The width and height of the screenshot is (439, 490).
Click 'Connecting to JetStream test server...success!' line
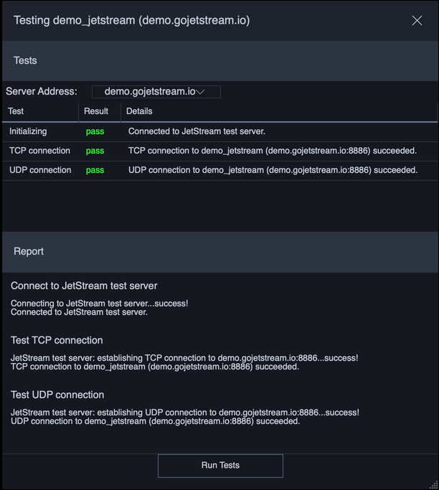point(100,303)
